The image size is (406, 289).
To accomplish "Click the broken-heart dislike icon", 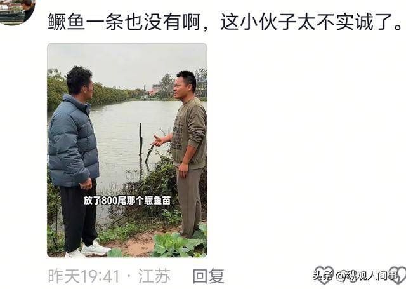I will tap(398, 275).
